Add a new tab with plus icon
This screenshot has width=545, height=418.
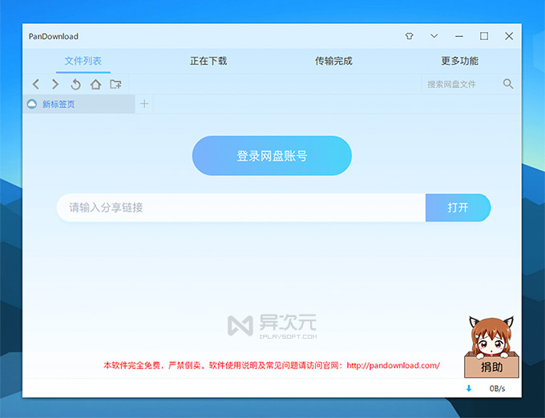click(144, 103)
